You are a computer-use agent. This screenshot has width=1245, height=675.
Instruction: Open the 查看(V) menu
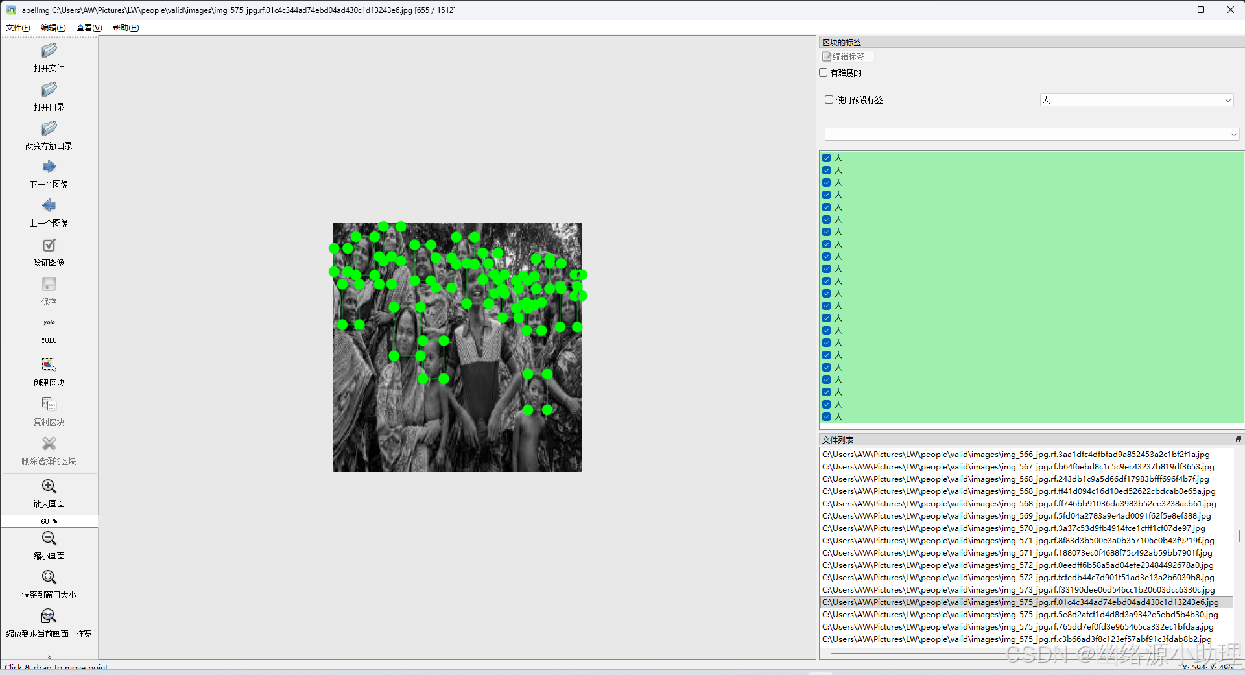pos(89,28)
